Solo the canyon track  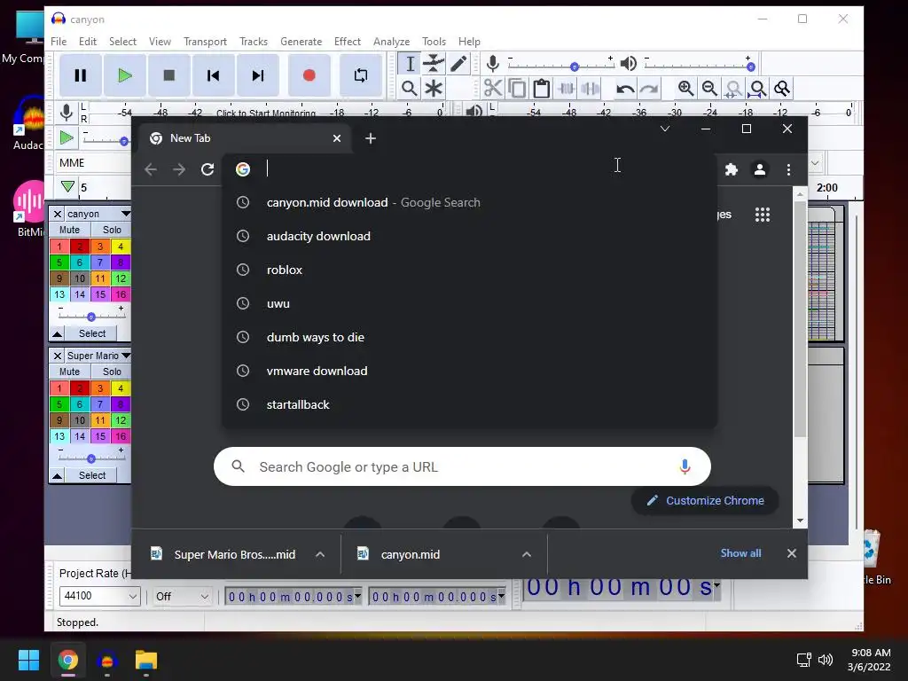[x=112, y=230]
